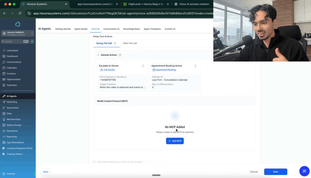Screen dimensions: 311x178
Task: Open the Agent Templates tab
Action: tap(152, 29)
